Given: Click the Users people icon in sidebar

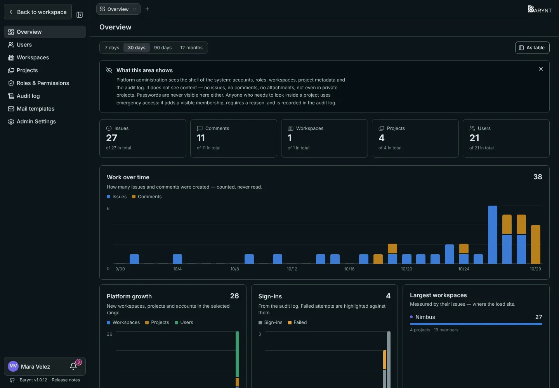Looking at the screenshot, I should tap(11, 45).
